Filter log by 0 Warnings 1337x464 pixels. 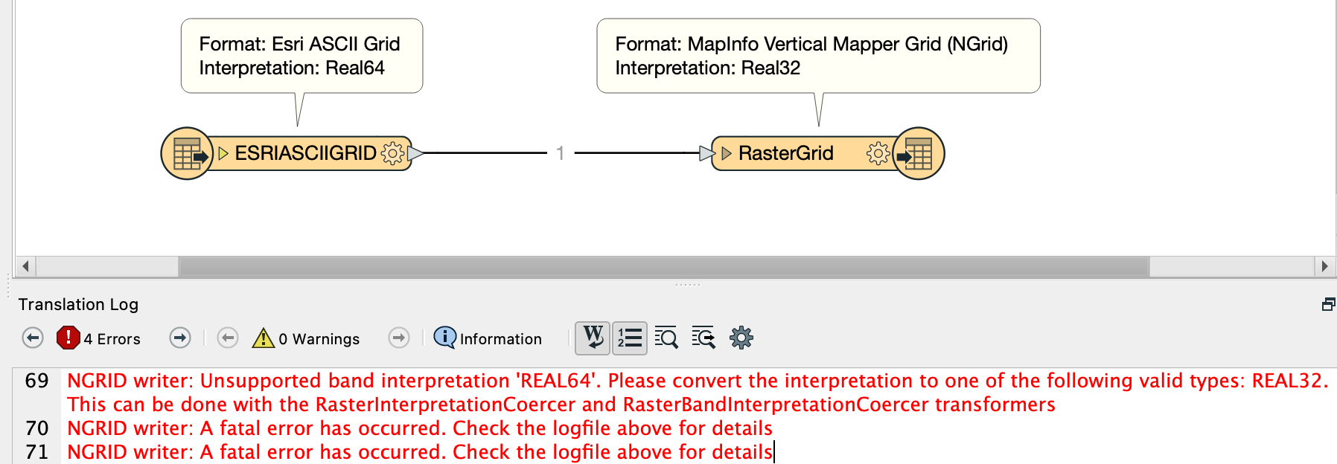click(306, 338)
